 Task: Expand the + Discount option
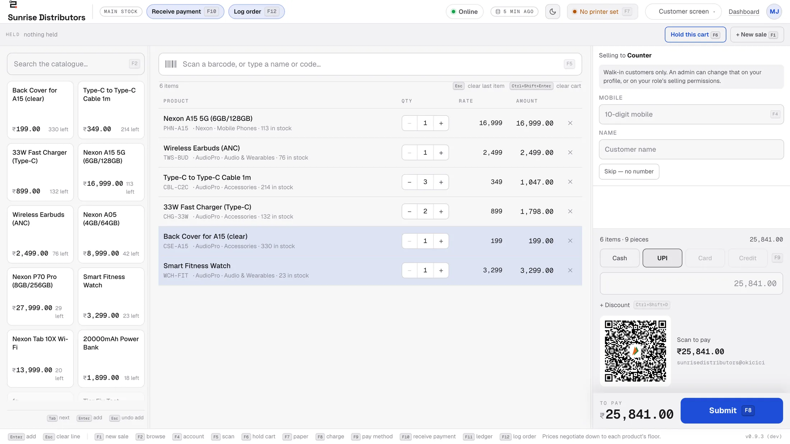615,305
